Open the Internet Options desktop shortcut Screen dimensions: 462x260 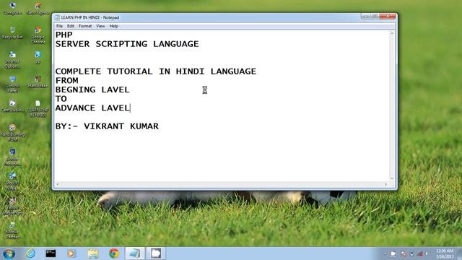[12, 59]
